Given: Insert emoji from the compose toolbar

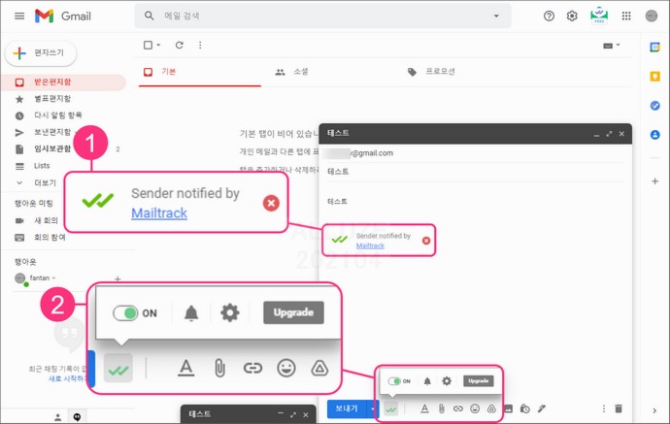Looking at the screenshot, I should pos(475,408).
